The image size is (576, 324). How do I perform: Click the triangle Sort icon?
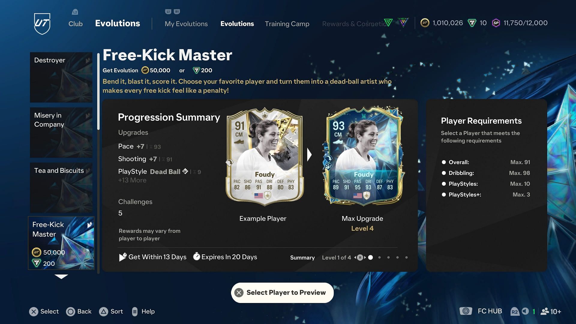[x=103, y=312]
